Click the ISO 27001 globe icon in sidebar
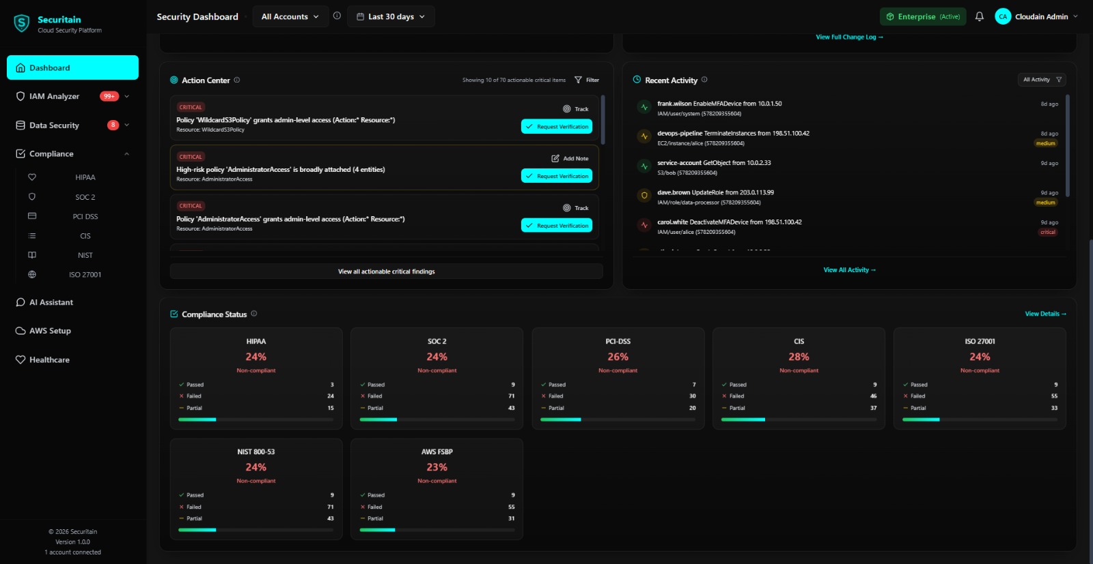This screenshot has width=1093, height=564. click(32, 275)
